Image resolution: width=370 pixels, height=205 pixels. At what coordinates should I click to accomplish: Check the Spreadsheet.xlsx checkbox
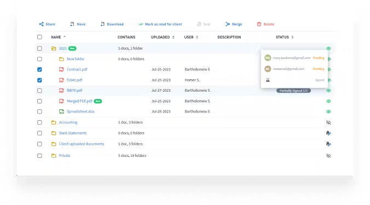pyautogui.click(x=39, y=112)
